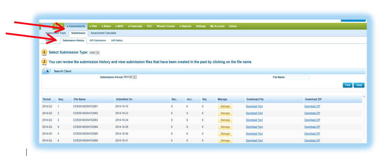
Task: Open the Submission Type CCRS dropdown
Action: click(95, 53)
